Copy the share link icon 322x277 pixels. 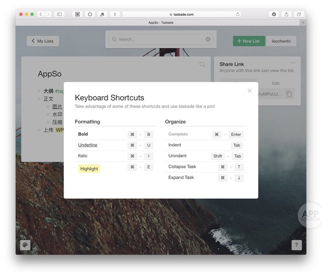(289, 94)
